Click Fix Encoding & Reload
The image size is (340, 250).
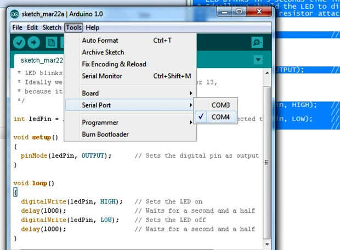pos(131,64)
